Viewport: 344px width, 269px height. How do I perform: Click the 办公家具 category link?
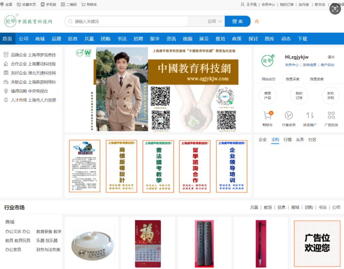(x=13, y=249)
